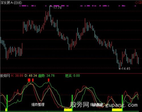
Task: Click the red marker at the second indicator peak
Action: (x=49, y=80)
